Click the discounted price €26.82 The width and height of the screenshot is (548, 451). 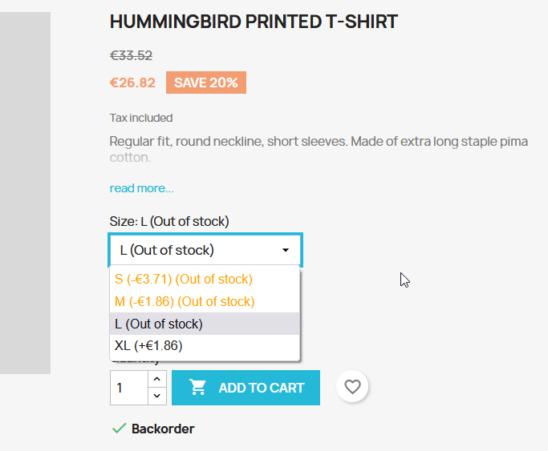132,83
